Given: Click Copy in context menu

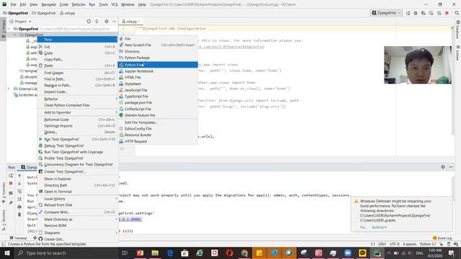Looking at the screenshot, I should click(x=77, y=53).
